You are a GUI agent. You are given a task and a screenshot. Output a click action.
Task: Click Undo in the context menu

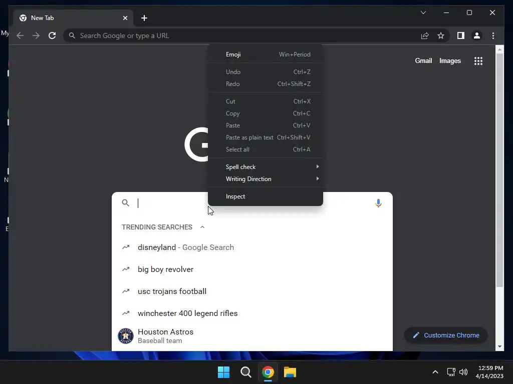tap(266, 72)
